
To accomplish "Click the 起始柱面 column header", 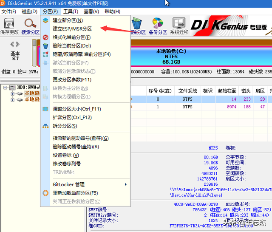I will 227,91.
